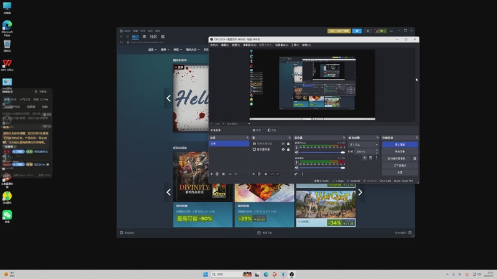Open Settings from OBS controls panel
The width and height of the screenshot is (497, 279).
point(399,172)
